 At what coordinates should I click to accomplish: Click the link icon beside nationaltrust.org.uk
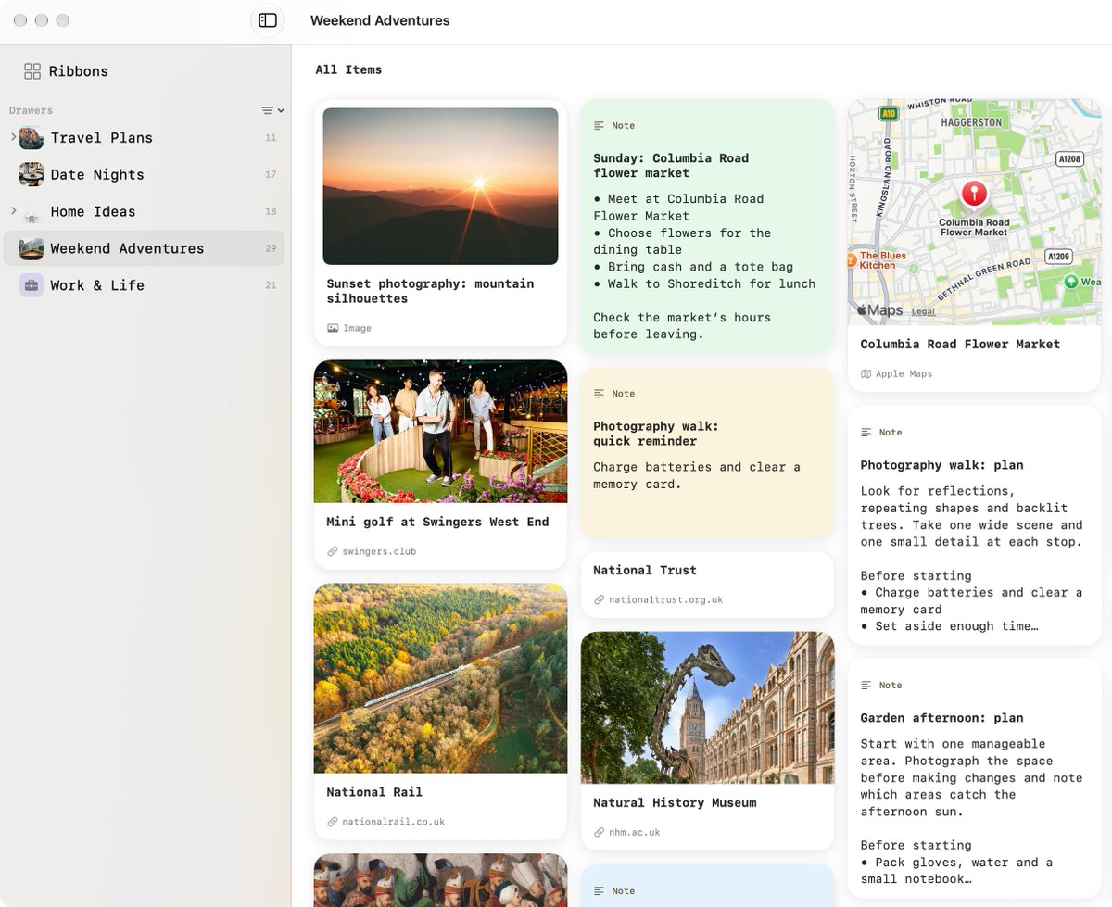click(600, 599)
